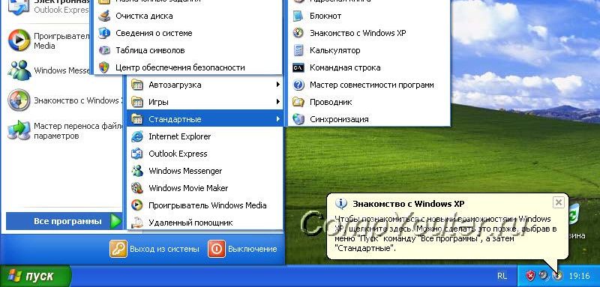The image size is (600, 287).
Task: Click the Disk Cleanup (Очистка диска) icon
Action: pyautogui.click(x=104, y=16)
